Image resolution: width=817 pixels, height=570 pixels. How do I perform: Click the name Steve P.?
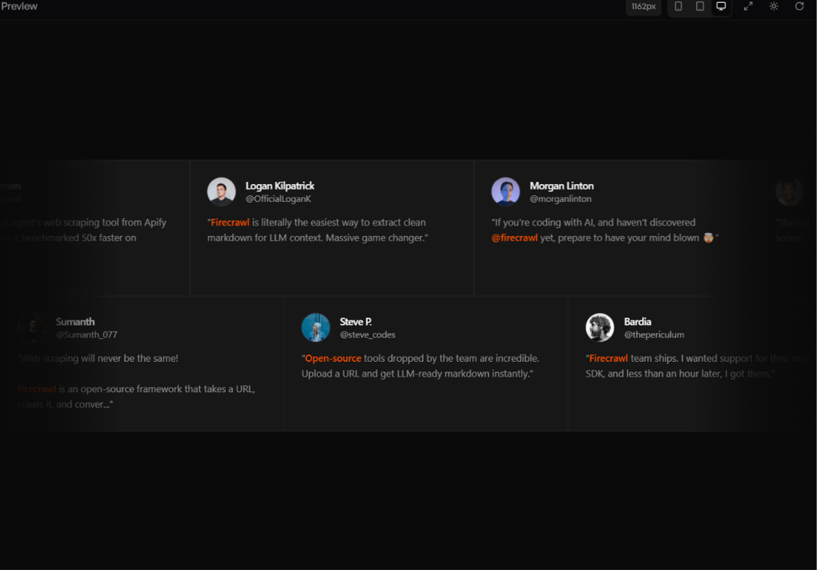coord(356,322)
